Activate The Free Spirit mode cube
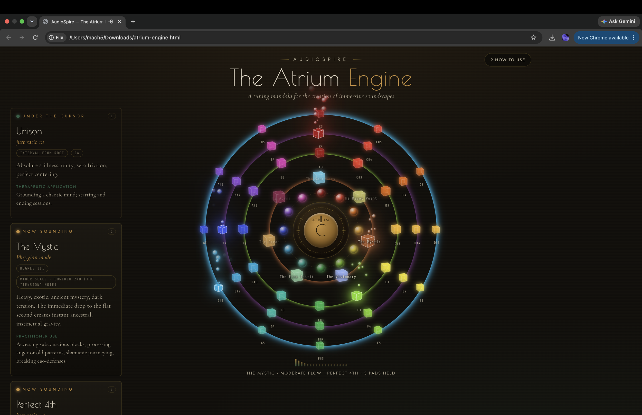 pos(297,275)
